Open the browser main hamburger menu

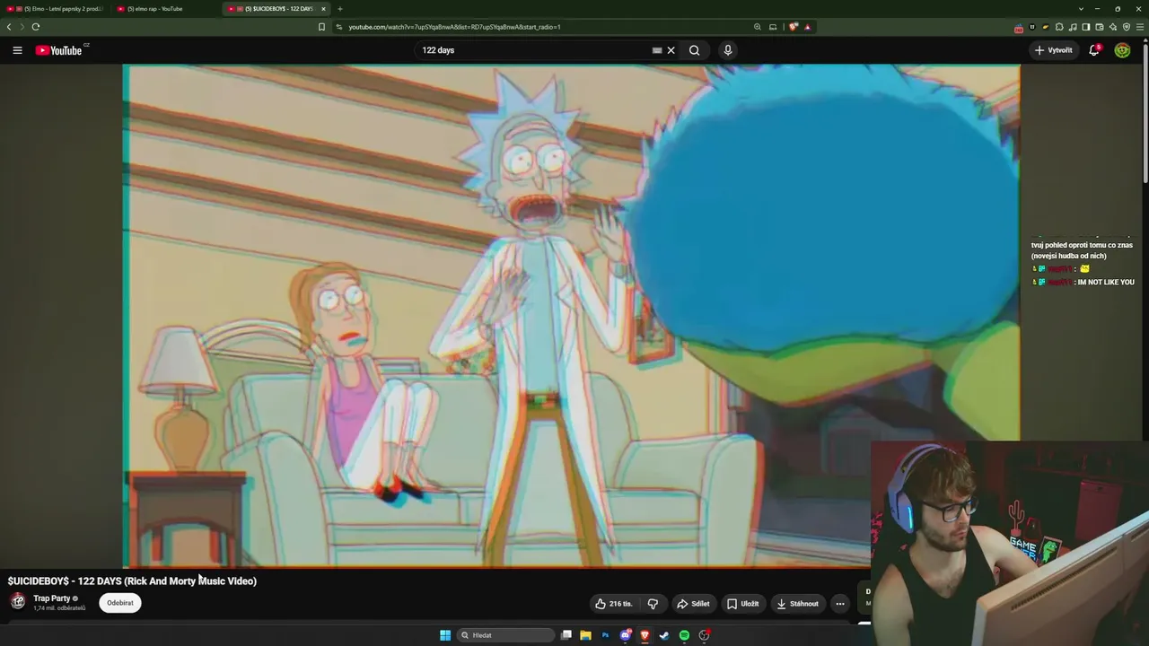click(x=1140, y=27)
